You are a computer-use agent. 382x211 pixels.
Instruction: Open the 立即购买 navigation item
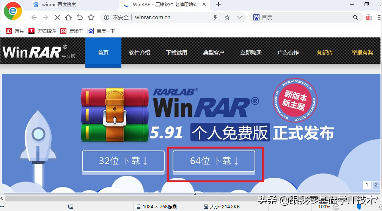point(251,53)
